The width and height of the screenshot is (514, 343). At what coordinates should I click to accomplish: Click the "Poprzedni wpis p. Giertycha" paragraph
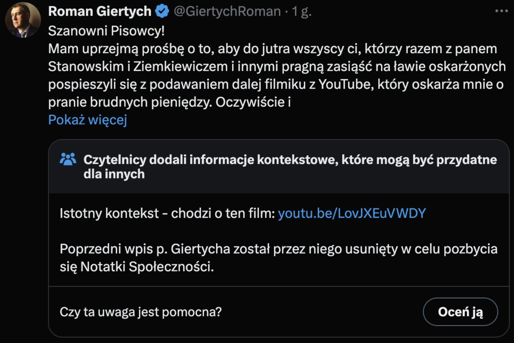coord(278,249)
